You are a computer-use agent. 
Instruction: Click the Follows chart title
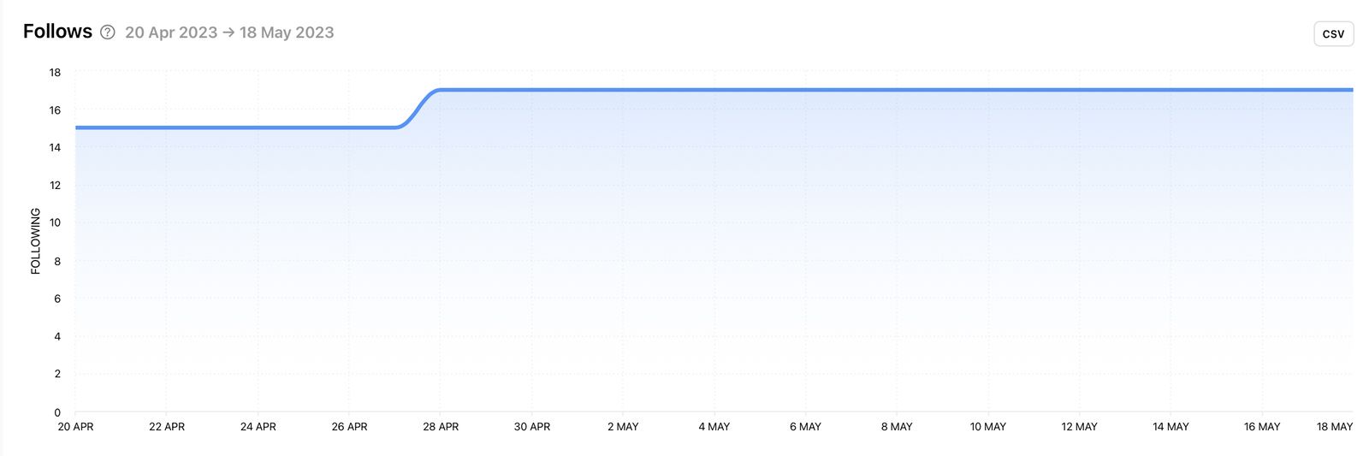coord(57,32)
